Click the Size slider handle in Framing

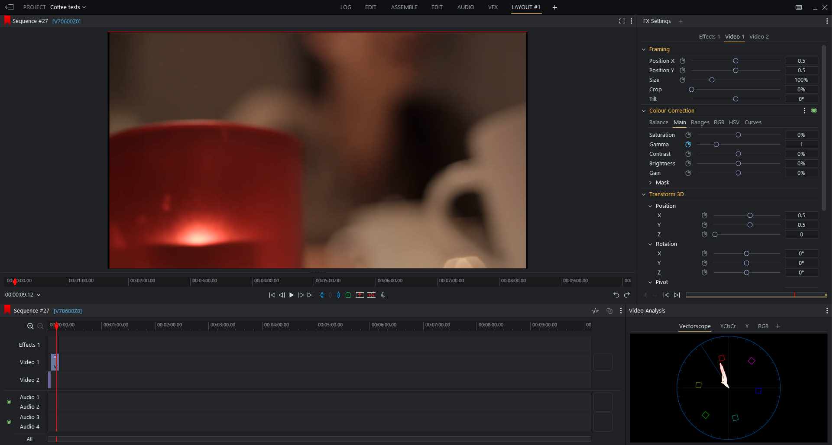click(x=713, y=80)
